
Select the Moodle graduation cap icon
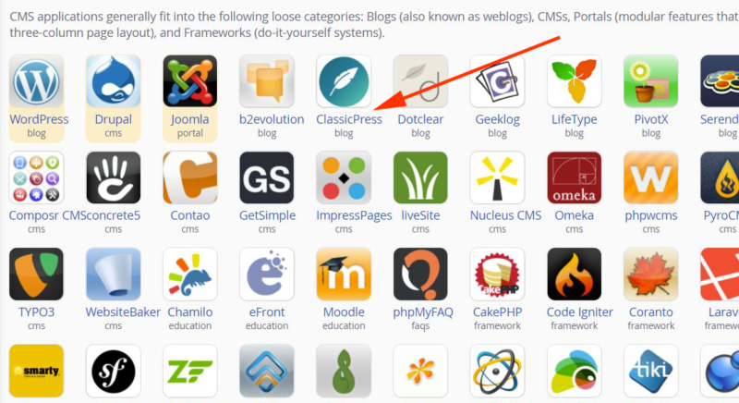point(344,275)
